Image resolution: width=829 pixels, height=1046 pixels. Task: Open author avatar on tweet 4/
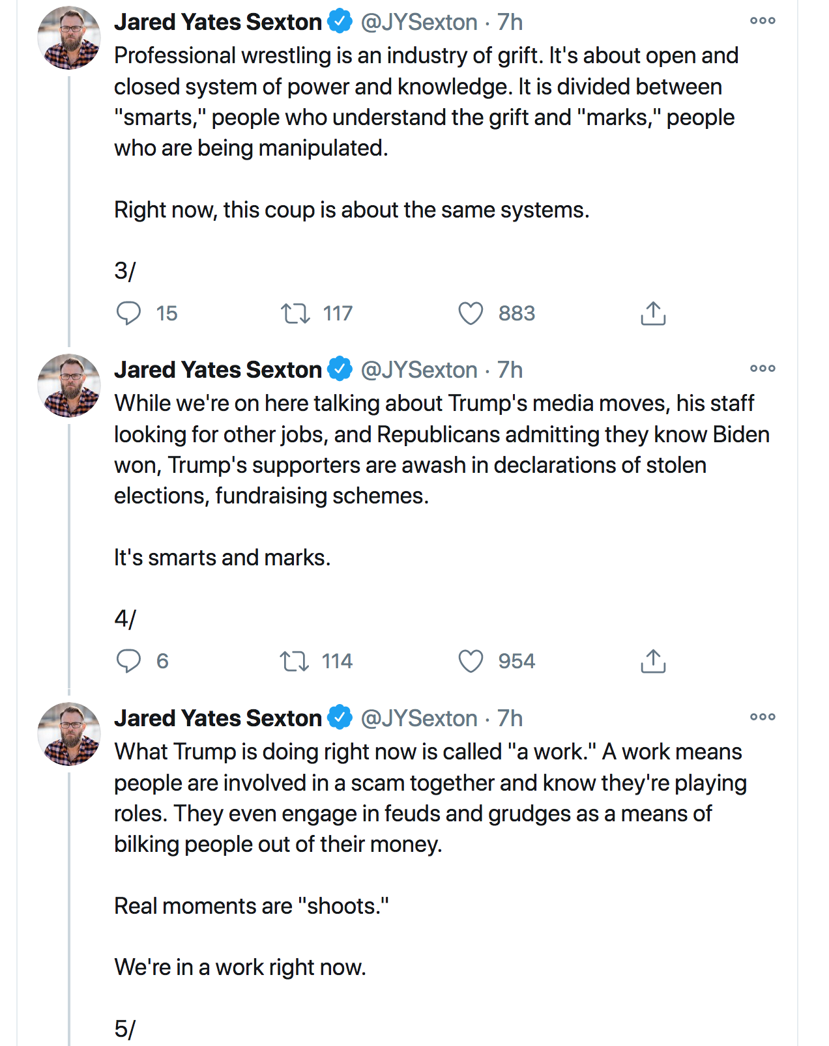click(69, 386)
